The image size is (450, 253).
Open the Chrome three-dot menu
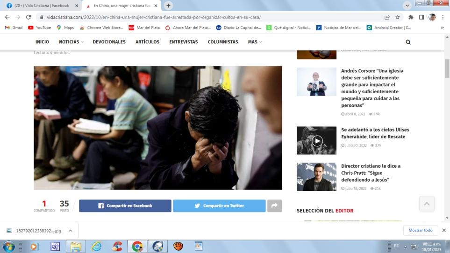(443, 17)
